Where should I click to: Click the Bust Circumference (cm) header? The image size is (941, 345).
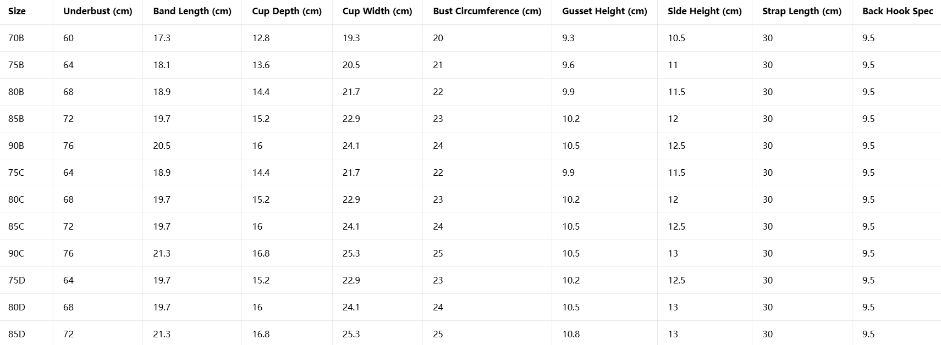click(x=487, y=11)
